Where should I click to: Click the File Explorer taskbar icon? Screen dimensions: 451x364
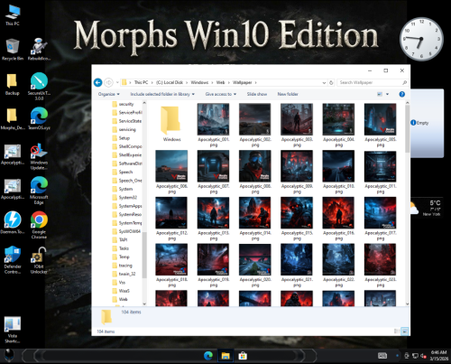pyautogui.click(x=225, y=356)
